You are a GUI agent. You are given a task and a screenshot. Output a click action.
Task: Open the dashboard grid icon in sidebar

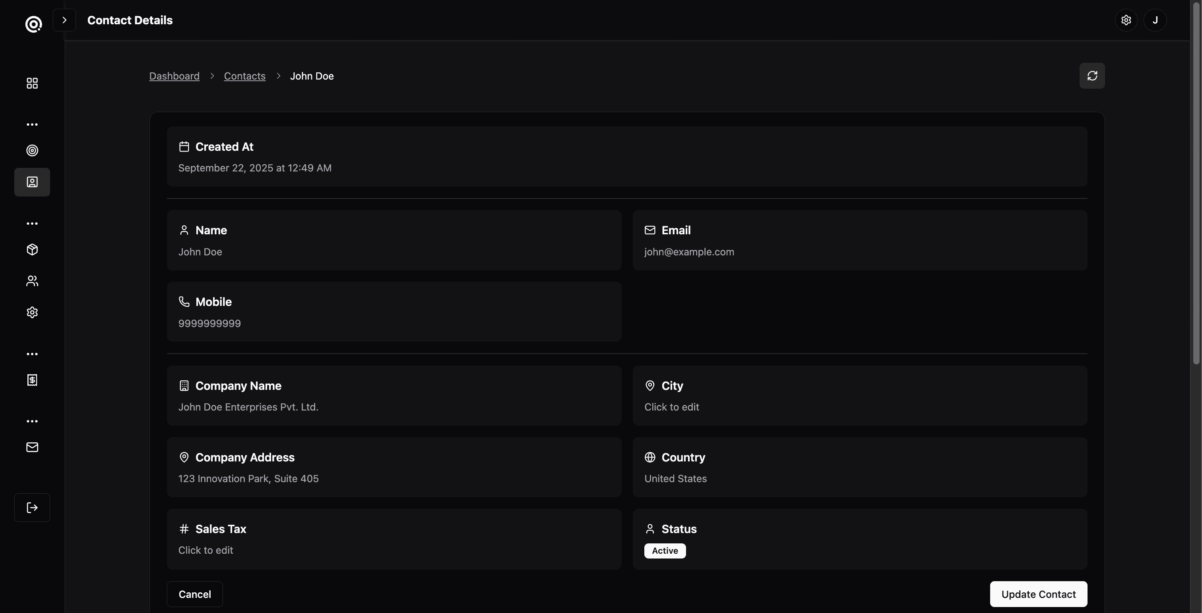(32, 83)
